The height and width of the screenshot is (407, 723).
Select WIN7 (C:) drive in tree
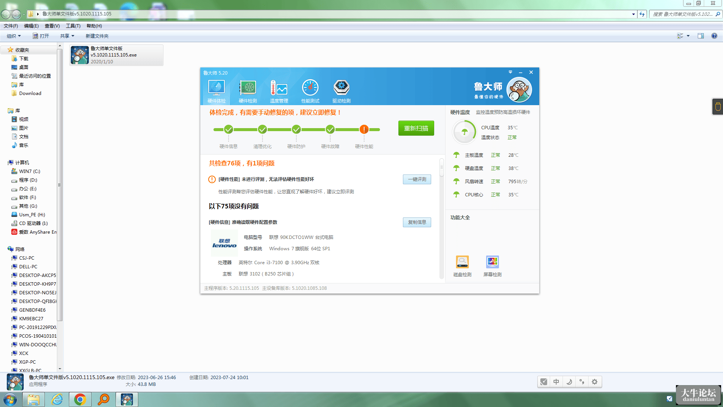click(29, 171)
